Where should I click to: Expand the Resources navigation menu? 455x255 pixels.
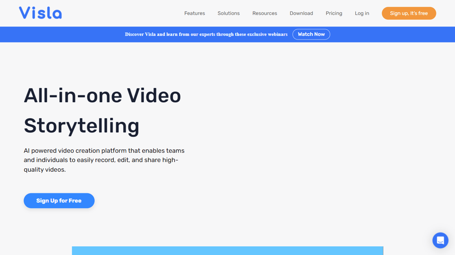[265, 13]
